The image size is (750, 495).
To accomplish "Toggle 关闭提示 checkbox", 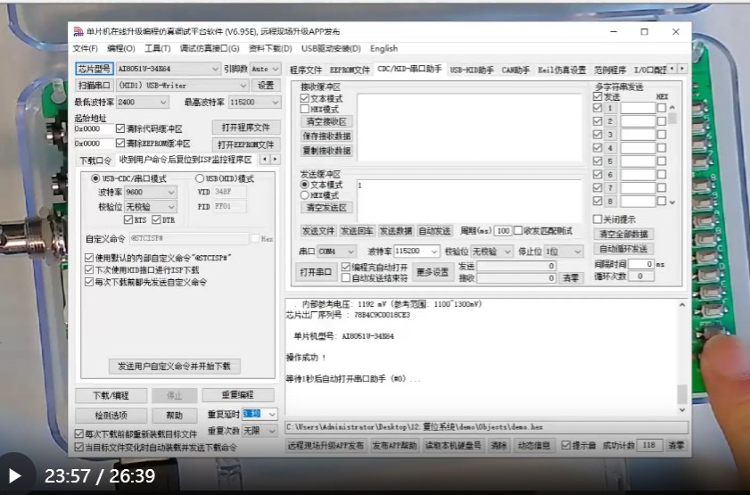I will 597,219.
